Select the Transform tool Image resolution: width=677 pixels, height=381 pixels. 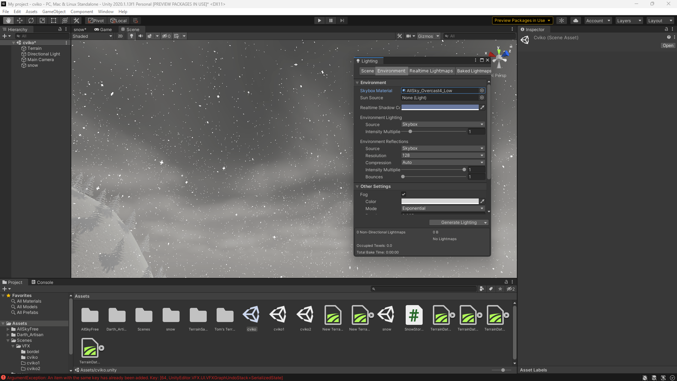coord(65,20)
